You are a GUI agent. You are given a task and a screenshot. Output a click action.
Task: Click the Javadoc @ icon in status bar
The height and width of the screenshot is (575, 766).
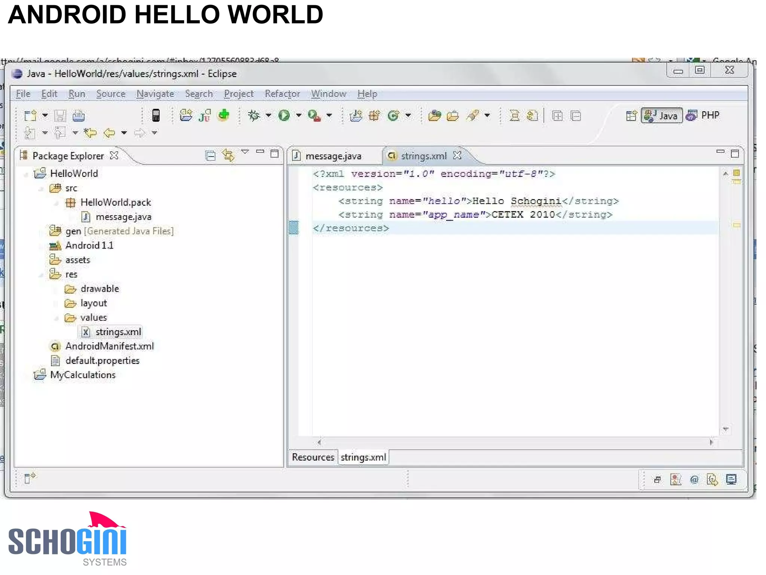[694, 480]
